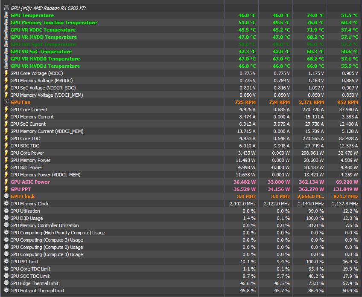Click the round icon for GPU D3D Usage
362x297 pixels.
point(6,218)
